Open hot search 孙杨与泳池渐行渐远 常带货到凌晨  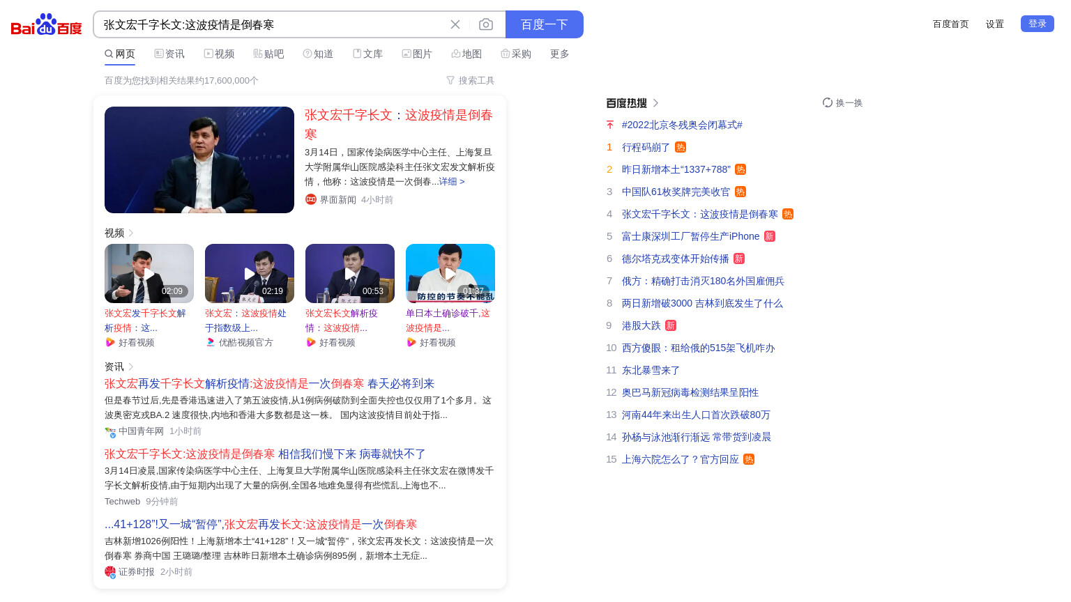point(697,437)
